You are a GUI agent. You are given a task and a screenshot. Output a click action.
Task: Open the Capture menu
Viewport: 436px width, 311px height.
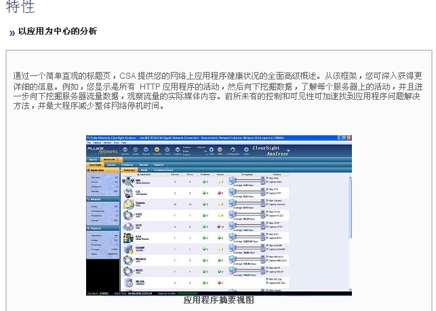(96, 143)
